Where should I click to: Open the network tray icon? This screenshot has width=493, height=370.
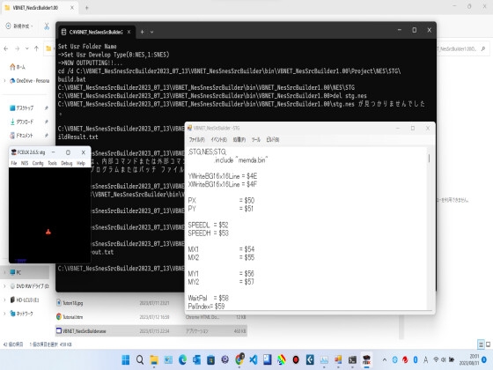point(436,359)
